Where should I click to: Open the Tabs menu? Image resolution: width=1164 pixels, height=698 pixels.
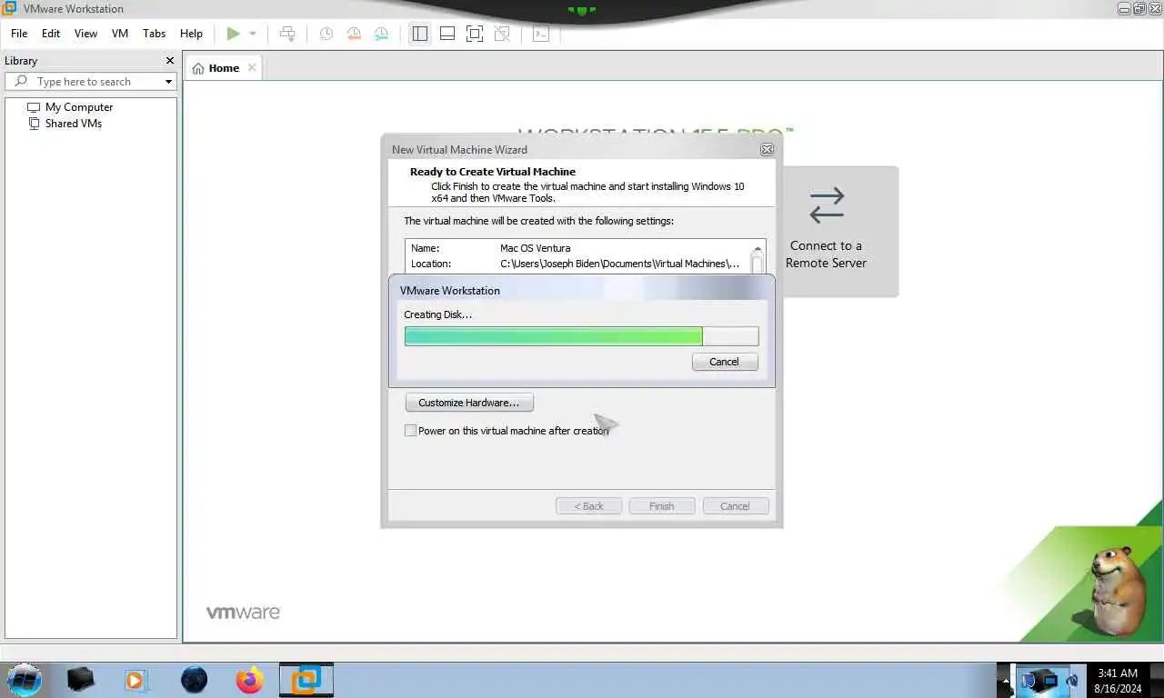[x=155, y=33]
